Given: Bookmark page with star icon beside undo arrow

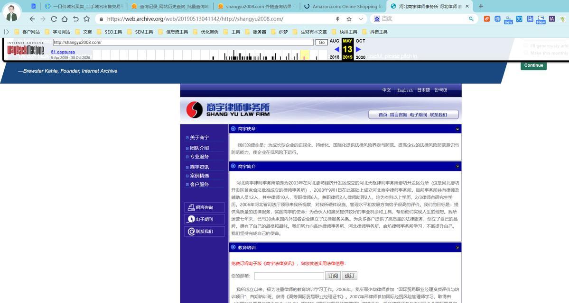Looking at the screenshot, I should pyautogui.click(x=86, y=19).
